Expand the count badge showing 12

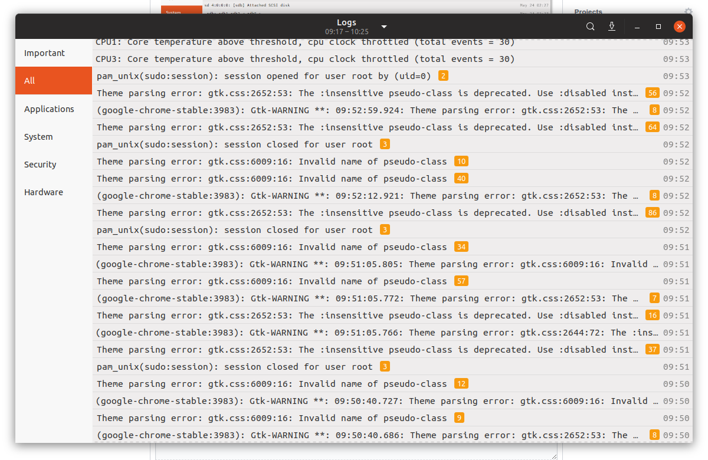461,384
